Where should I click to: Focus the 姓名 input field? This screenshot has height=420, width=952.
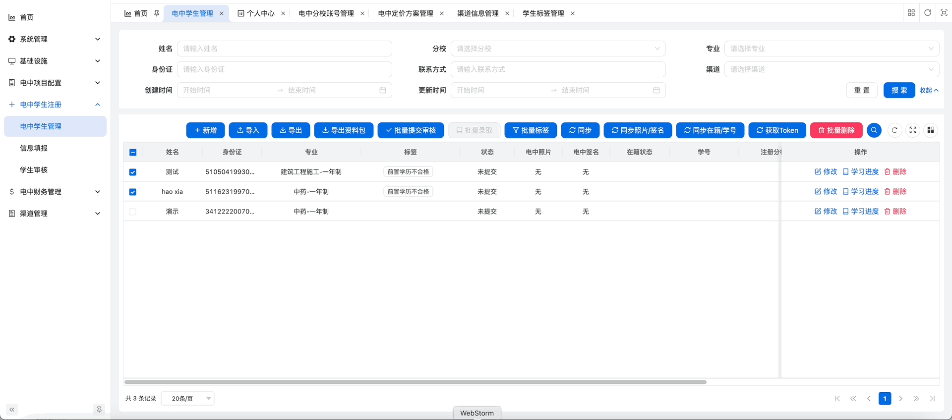tap(285, 49)
